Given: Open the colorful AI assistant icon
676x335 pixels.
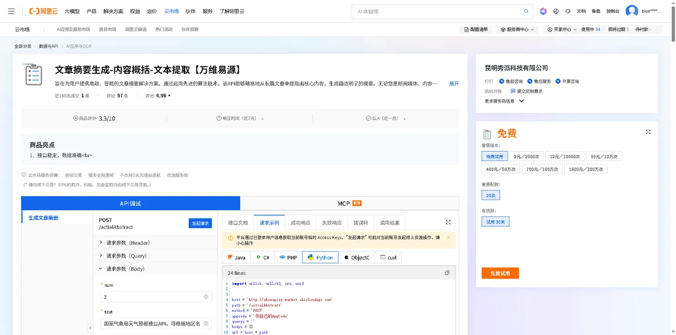Looking at the screenshot, I should click(x=543, y=11).
